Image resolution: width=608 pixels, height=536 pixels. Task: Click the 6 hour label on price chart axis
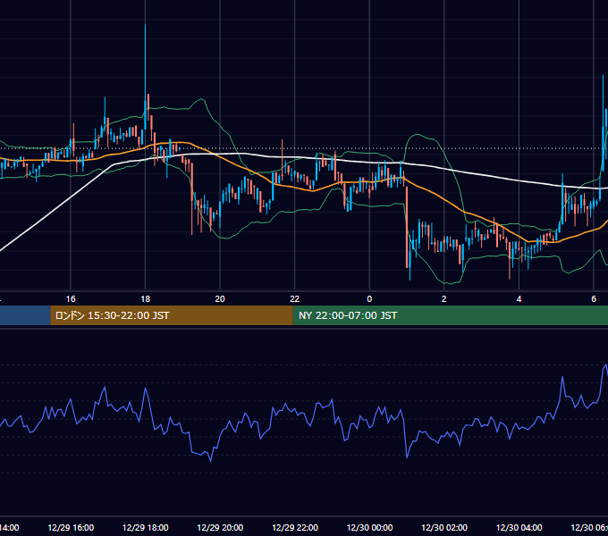tap(594, 299)
